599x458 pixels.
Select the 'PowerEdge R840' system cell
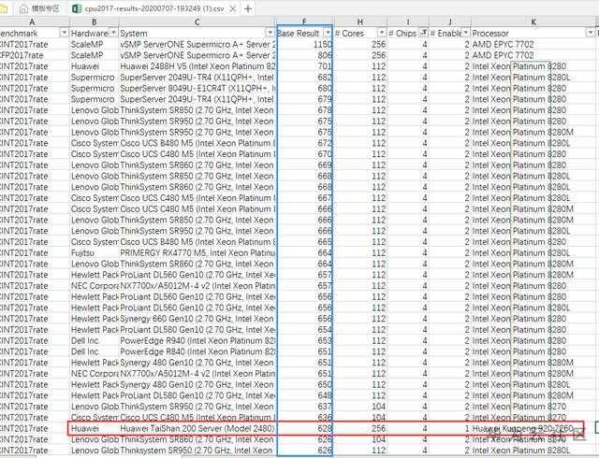tap(197, 351)
